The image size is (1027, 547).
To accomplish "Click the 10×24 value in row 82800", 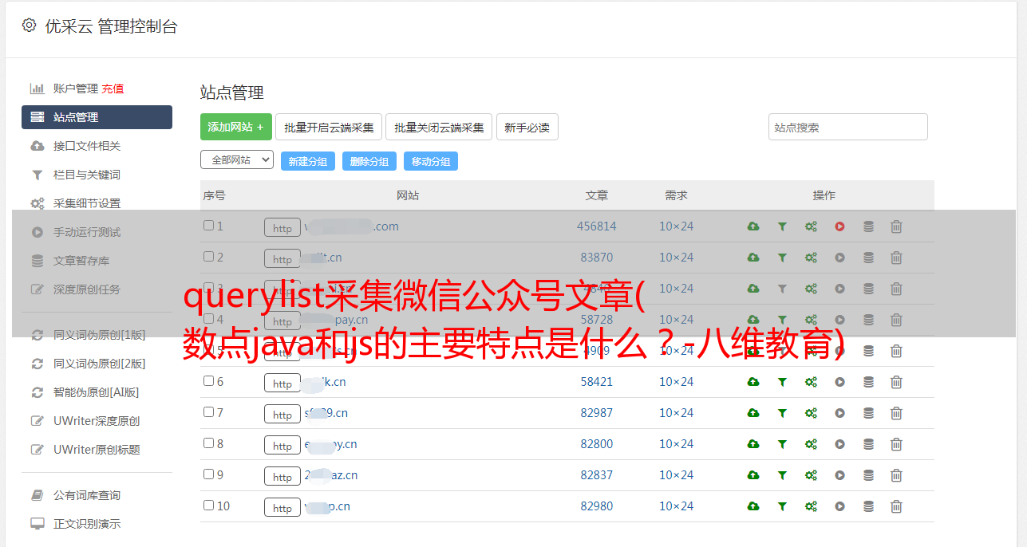I will pos(676,444).
